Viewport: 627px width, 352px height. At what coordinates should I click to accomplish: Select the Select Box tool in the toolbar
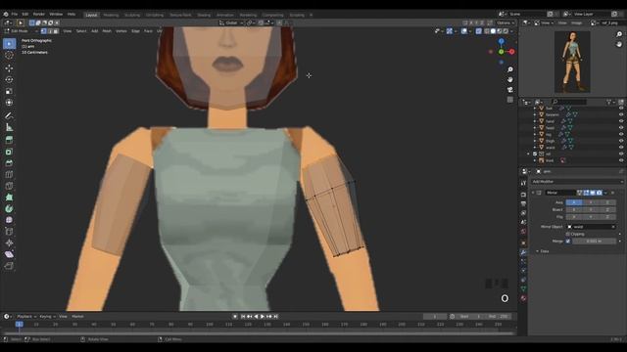coord(9,43)
